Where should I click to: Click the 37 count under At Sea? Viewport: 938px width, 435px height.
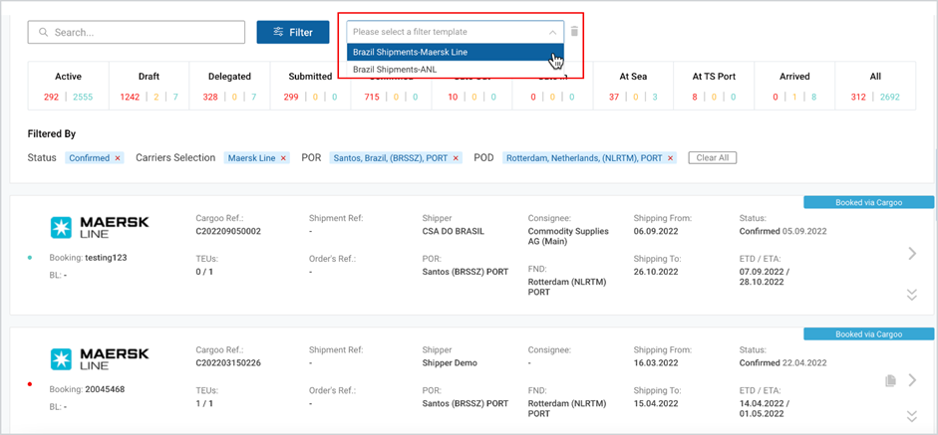[614, 97]
